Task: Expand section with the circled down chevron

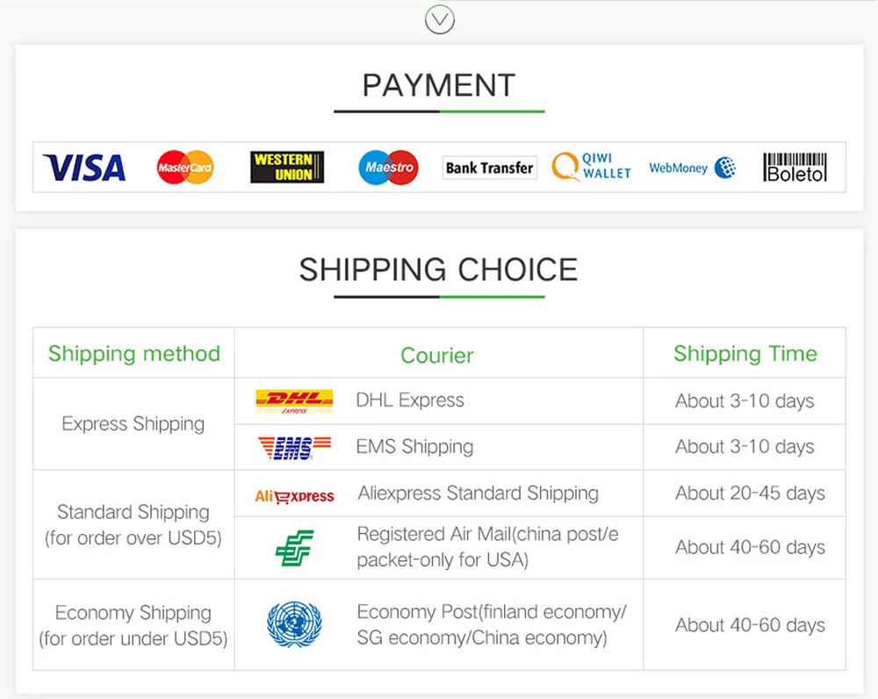Action: click(440, 19)
